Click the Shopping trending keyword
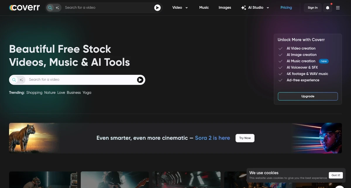The height and width of the screenshot is (188, 351). click(34, 92)
